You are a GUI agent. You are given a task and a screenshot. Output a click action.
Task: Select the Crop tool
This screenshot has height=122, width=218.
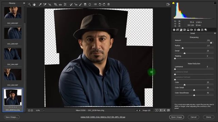56,4
